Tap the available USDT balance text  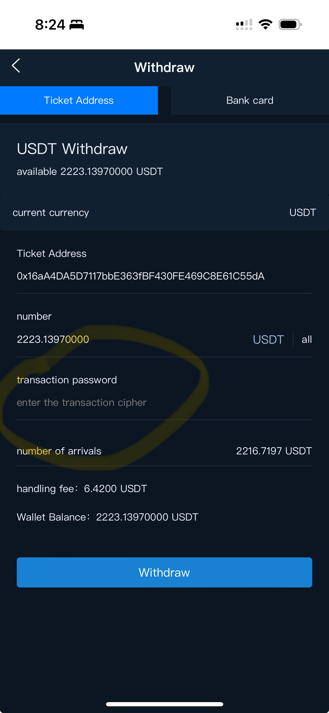pyautogui.click(x=90, y=172)
